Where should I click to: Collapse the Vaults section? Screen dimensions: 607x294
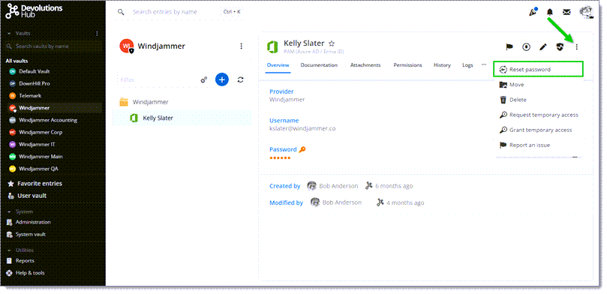9,33
